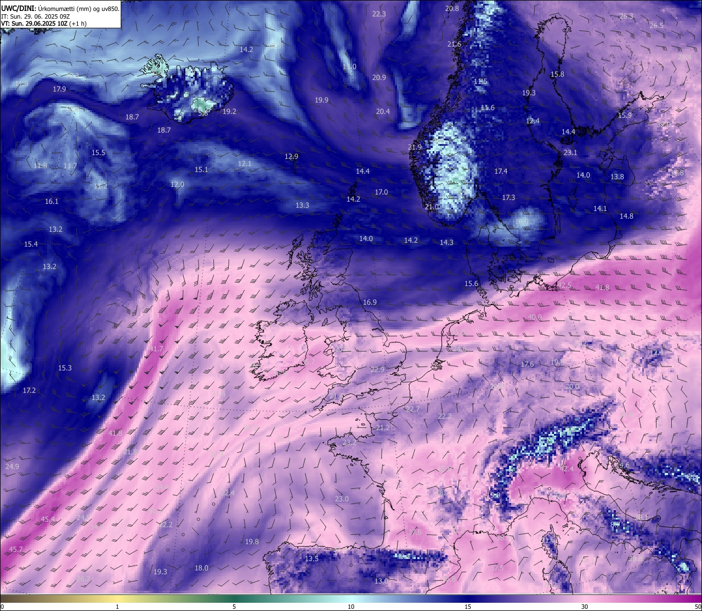Click the 19.9 value in the Norwegian Sea
Image resolution: width=702 pixels, height=611 pixels.
click(x=321, y=100)
